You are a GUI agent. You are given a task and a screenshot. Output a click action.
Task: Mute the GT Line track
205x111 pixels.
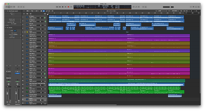pos(30,25)
